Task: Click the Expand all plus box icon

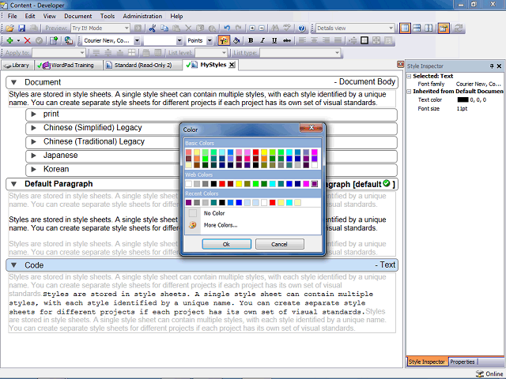Action: coord(252,28)
